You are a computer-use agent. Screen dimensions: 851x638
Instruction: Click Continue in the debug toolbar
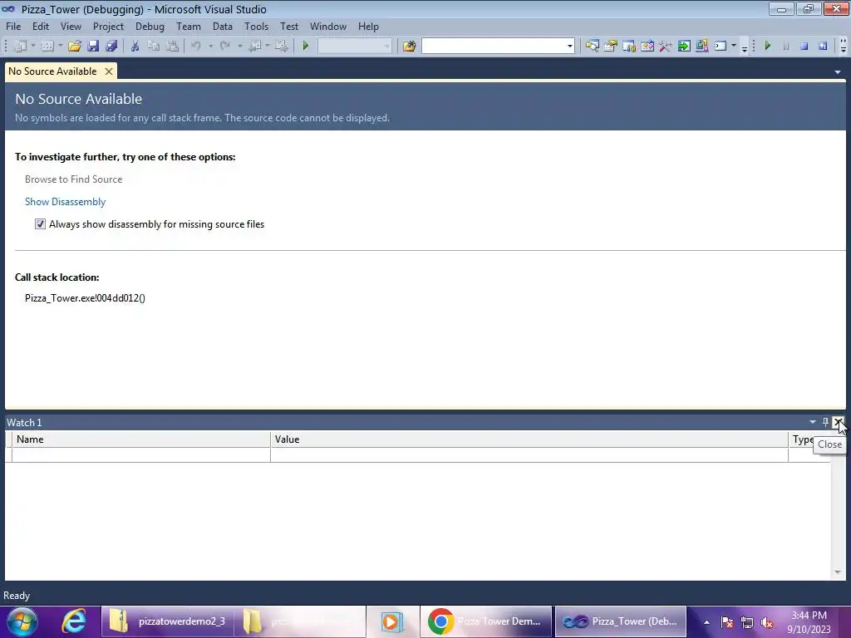767,47
